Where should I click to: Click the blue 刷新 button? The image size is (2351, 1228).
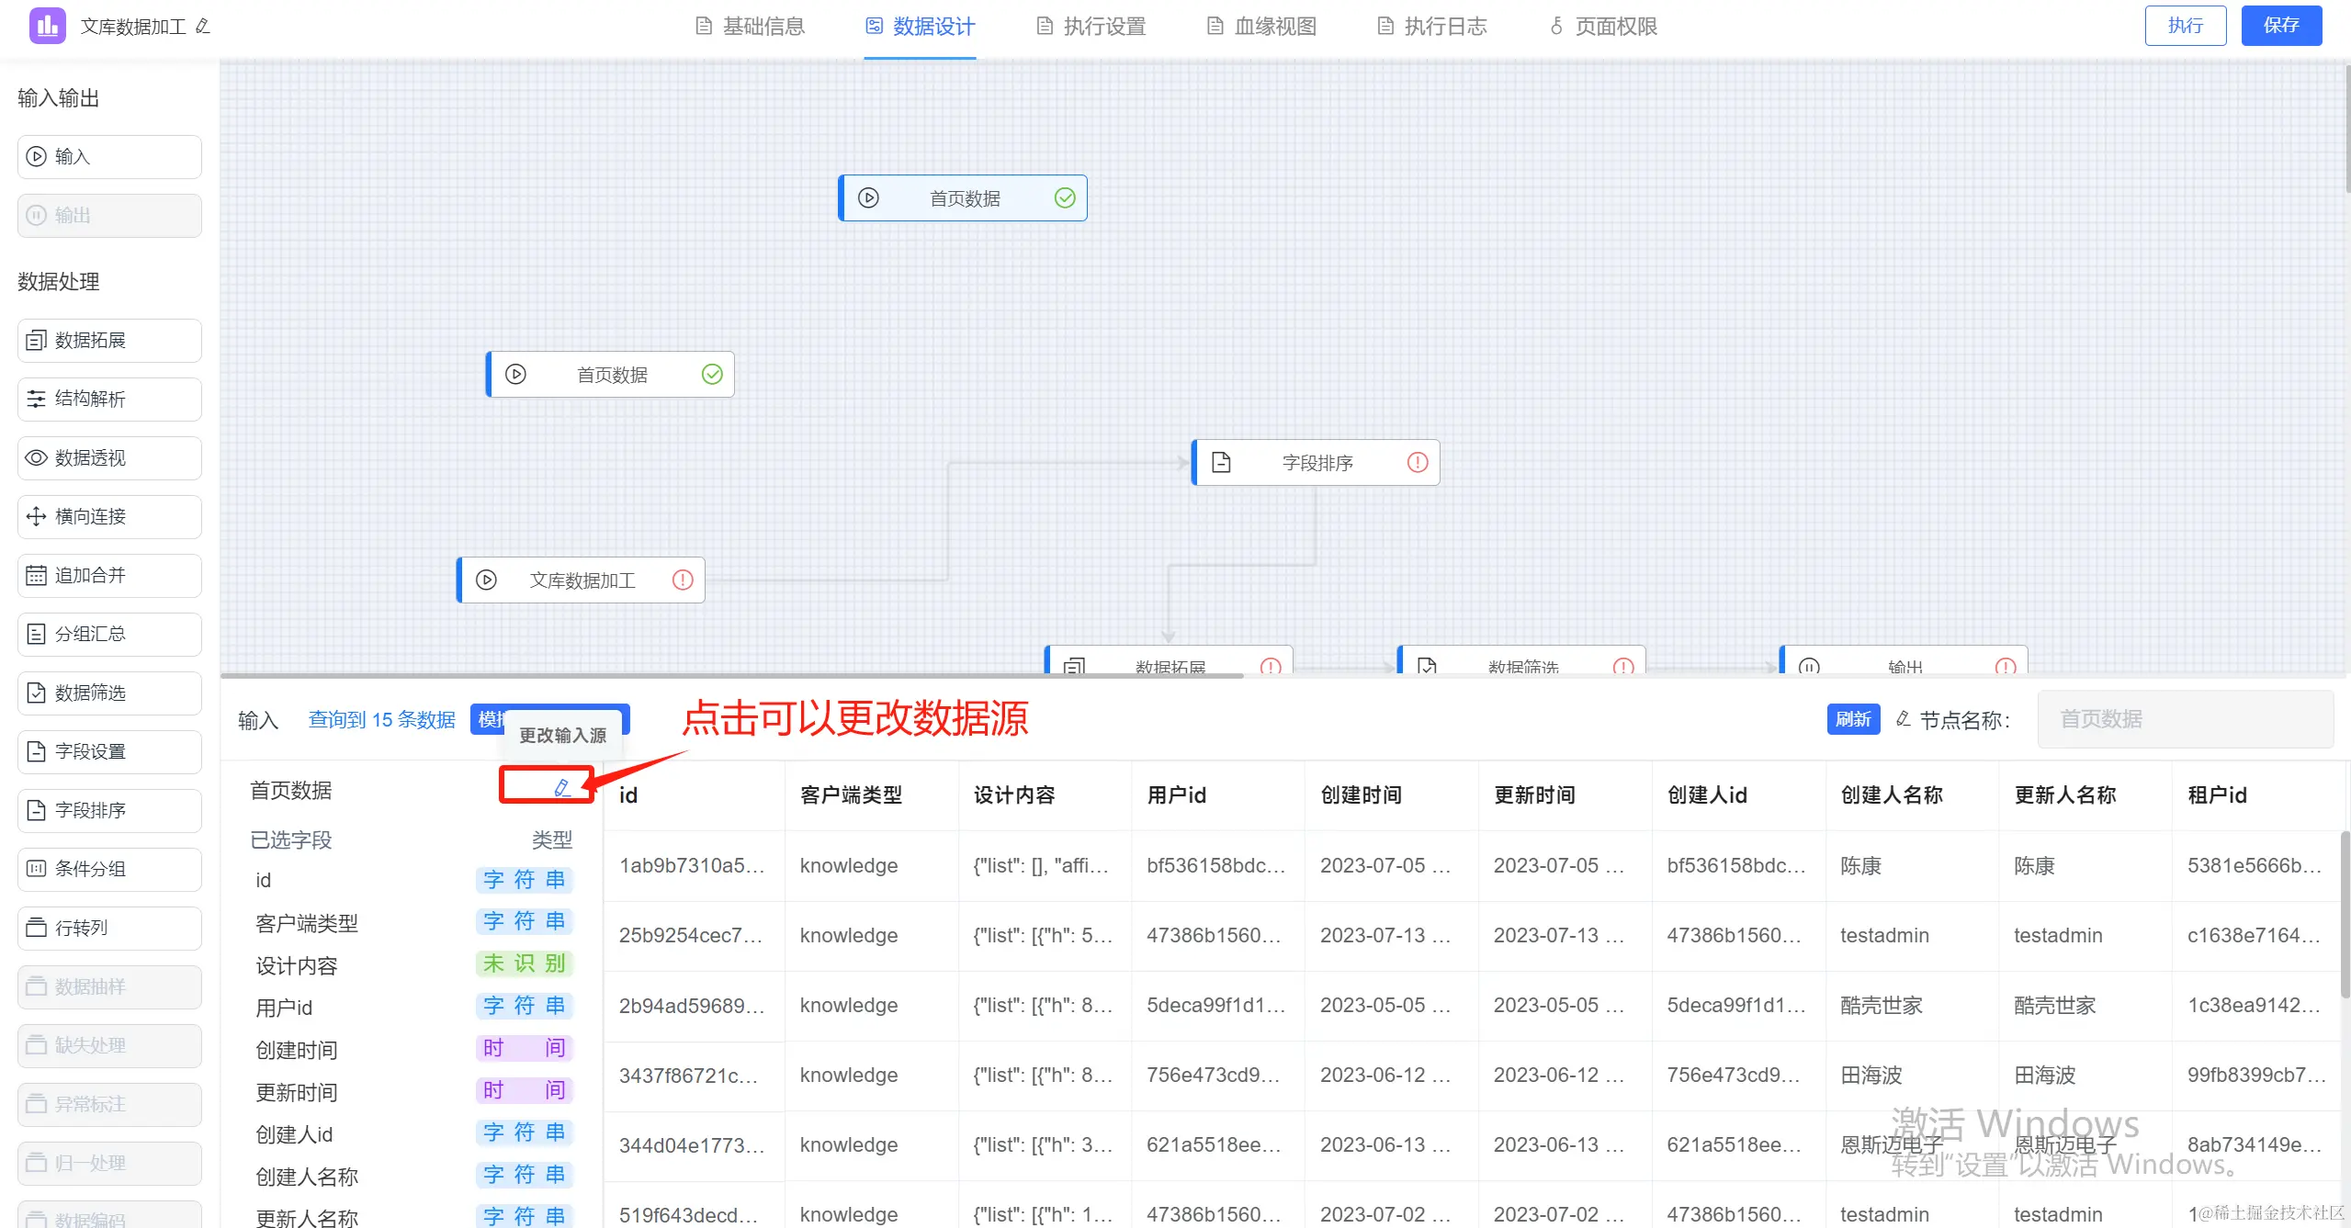click(1852, 719)
